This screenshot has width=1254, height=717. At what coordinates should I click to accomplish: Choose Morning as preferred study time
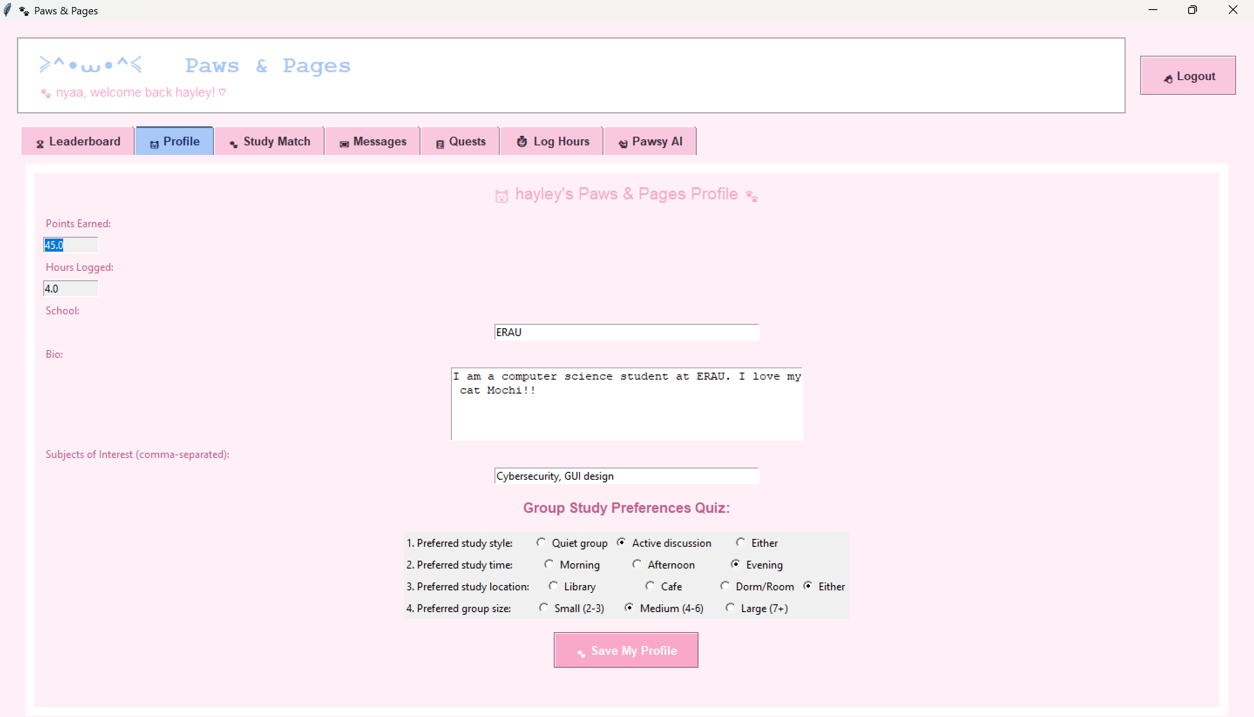tap(549, 564)
